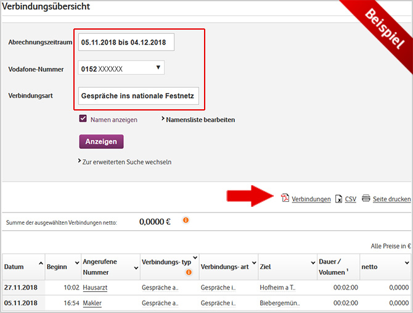Sort ascending by Datum column arrow
This screenshot has height=313, width=413.
pyautogui.click(x=41, y=262)
